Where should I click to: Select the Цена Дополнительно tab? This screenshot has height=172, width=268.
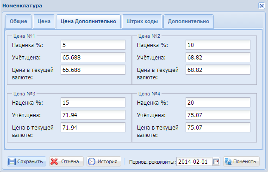(88, 22)
